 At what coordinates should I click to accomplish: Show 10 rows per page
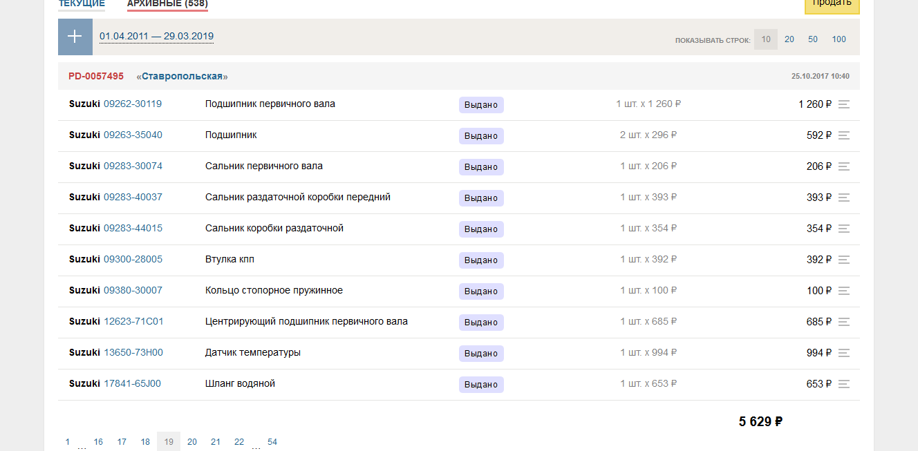point(766,39)
